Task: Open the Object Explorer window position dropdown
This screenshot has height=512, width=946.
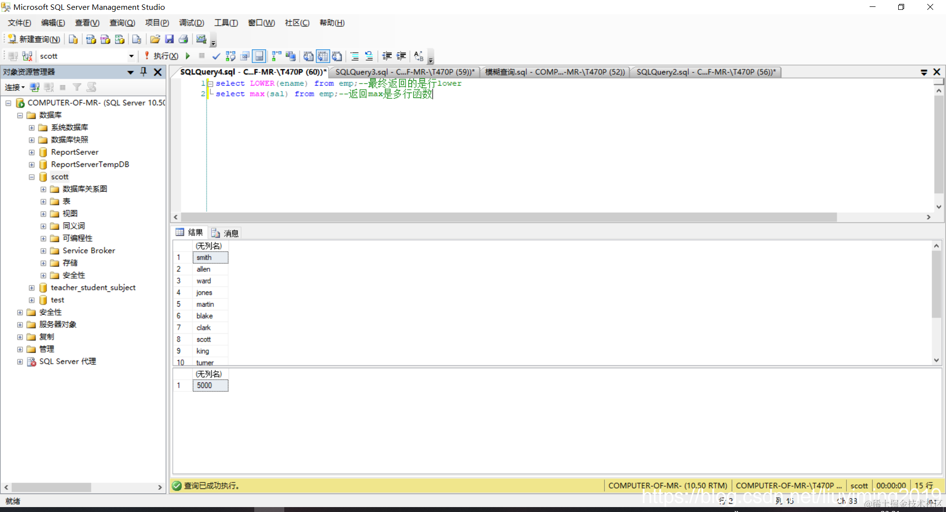Action: point(131,72)
